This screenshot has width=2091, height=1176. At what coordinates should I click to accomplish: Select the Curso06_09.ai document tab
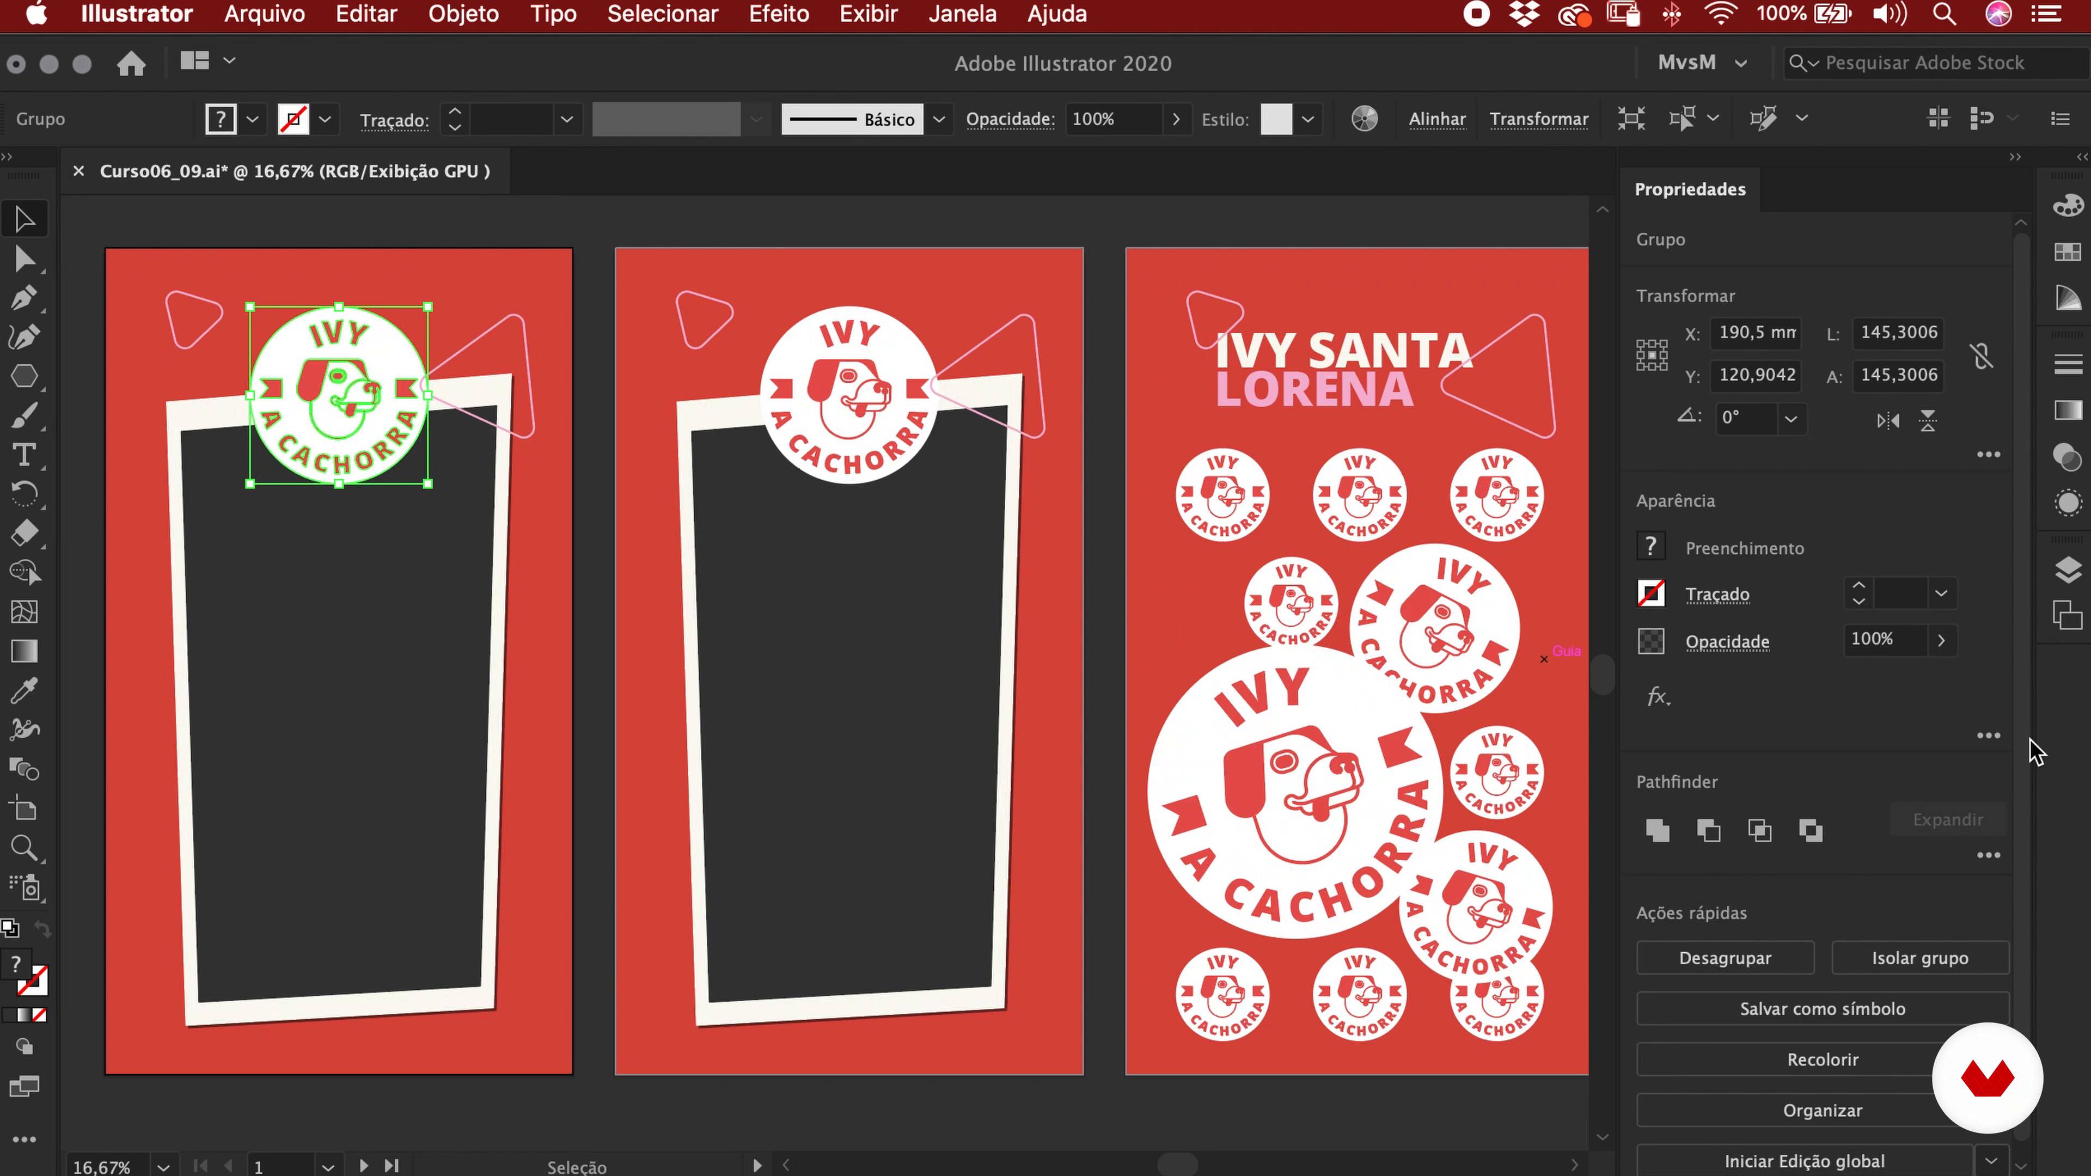tap(295, 171)
